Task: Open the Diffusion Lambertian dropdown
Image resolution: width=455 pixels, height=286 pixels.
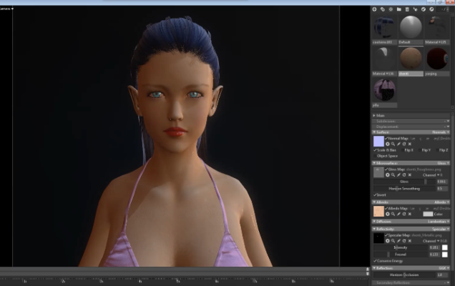Action: (442, 221)
